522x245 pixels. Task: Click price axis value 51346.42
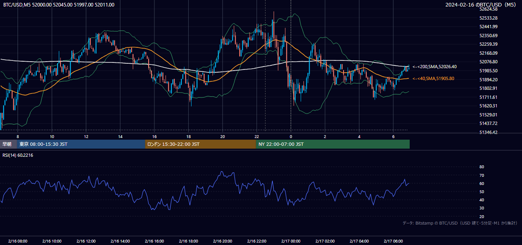click(489, 132)
